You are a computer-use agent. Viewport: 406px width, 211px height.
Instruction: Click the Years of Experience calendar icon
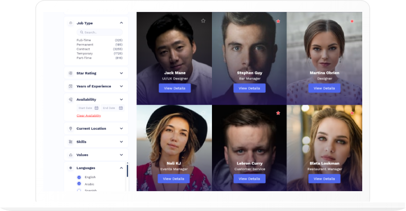point(71,86)
